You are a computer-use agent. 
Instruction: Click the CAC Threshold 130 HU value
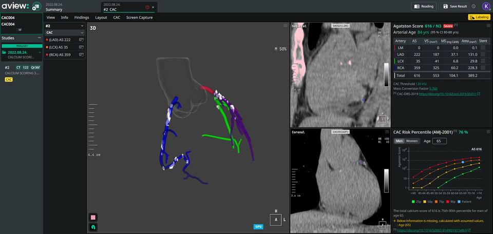click(421, 84)
